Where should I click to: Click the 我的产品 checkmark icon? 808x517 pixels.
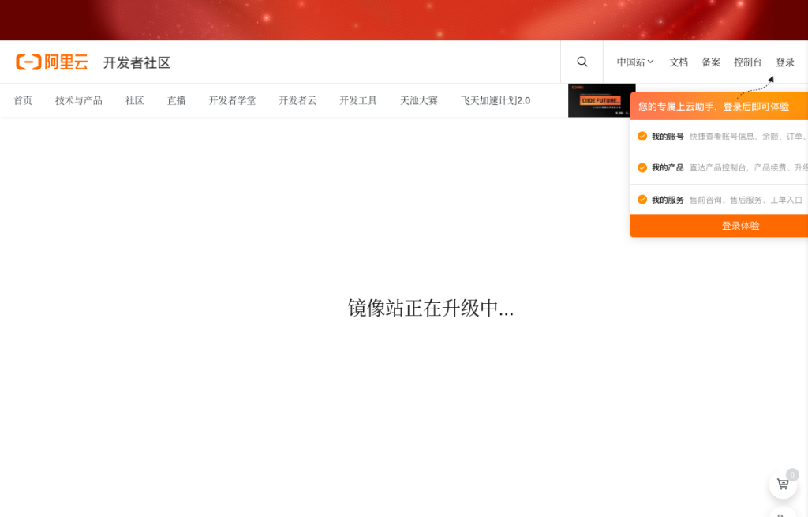642,167
